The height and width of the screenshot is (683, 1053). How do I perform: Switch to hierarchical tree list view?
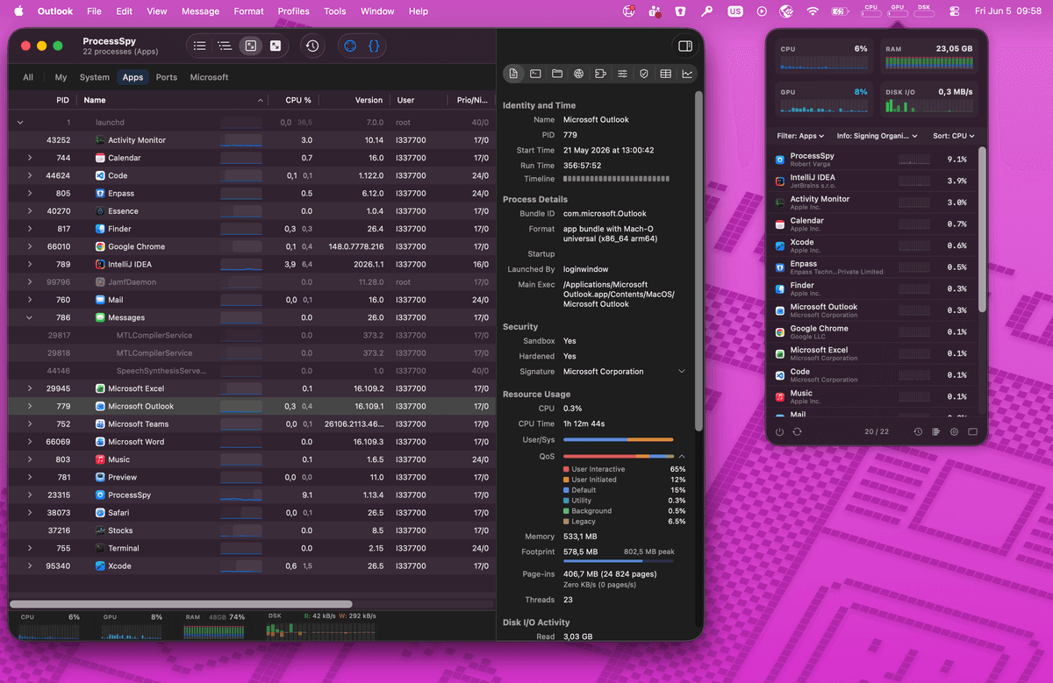(225, 46)
